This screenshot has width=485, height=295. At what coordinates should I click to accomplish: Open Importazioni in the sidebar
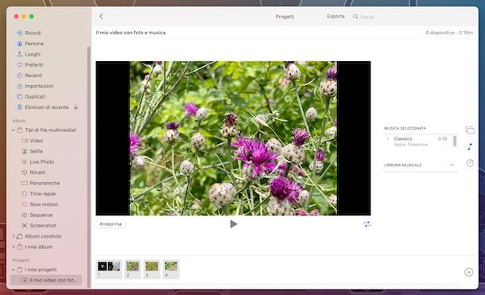[35, 86]
